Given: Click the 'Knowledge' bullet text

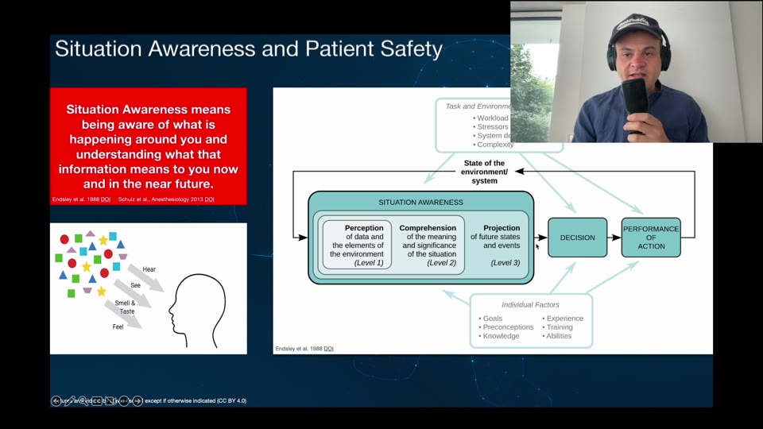Looking at the screenshot, I should 501,336.
